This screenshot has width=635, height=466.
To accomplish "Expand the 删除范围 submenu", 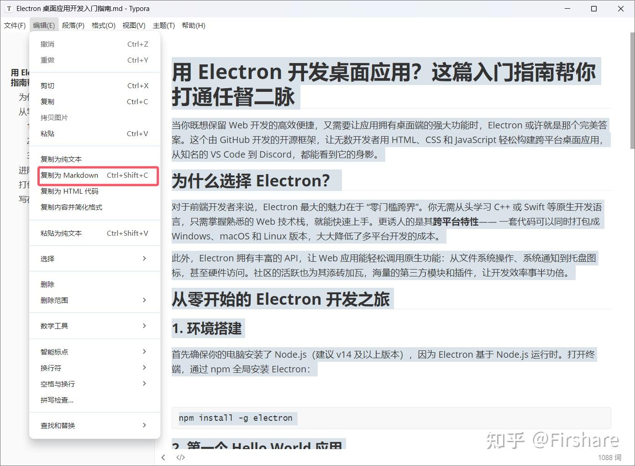I will point(94,301).
